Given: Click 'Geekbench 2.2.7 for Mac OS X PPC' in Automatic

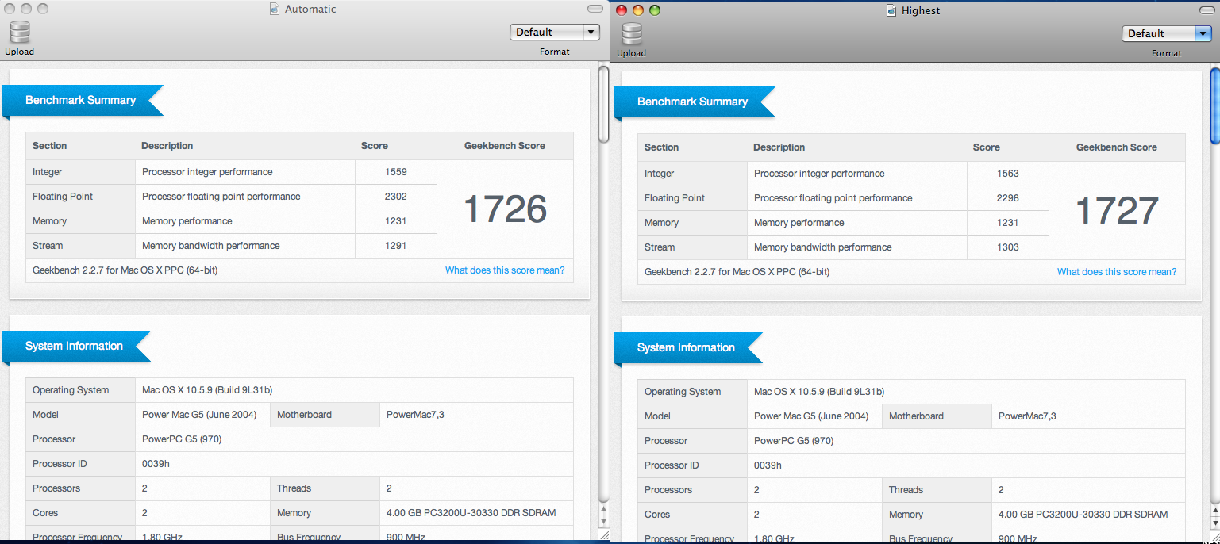Looking at the screenshot, I should tap(125, 270).
